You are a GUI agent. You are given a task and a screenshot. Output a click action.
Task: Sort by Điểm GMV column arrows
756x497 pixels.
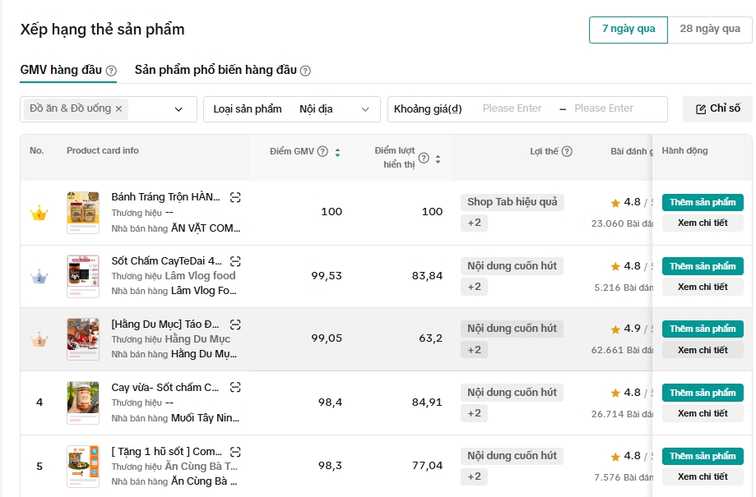click(x=337, y=152)
